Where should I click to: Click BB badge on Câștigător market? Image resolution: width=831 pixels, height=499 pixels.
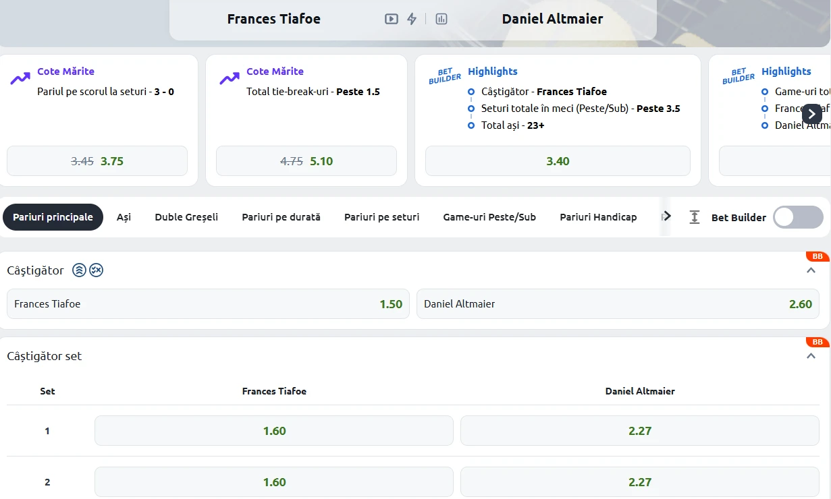[x=817, y=256]
